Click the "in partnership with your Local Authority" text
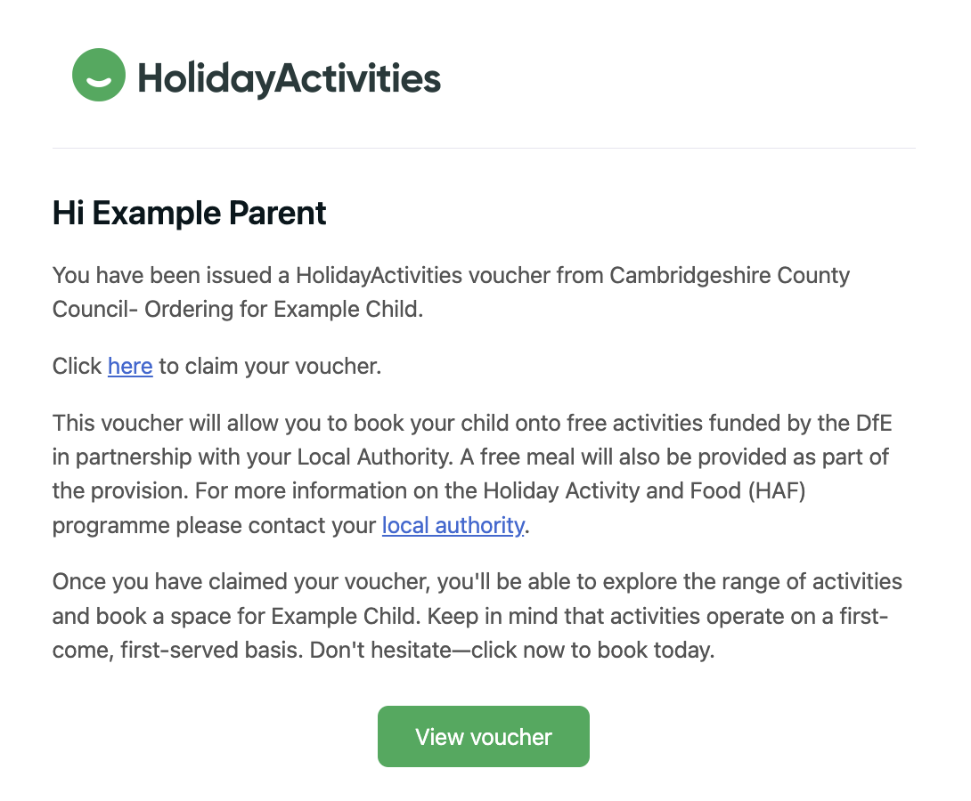This screenshot has width=971, height=801. 257,457
